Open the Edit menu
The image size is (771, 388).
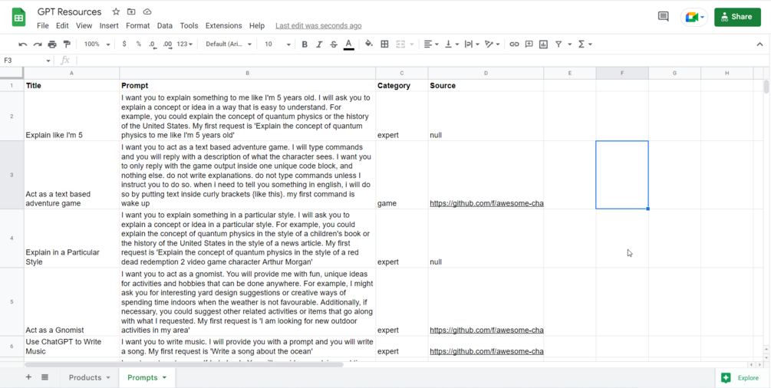tap(62, 25)
